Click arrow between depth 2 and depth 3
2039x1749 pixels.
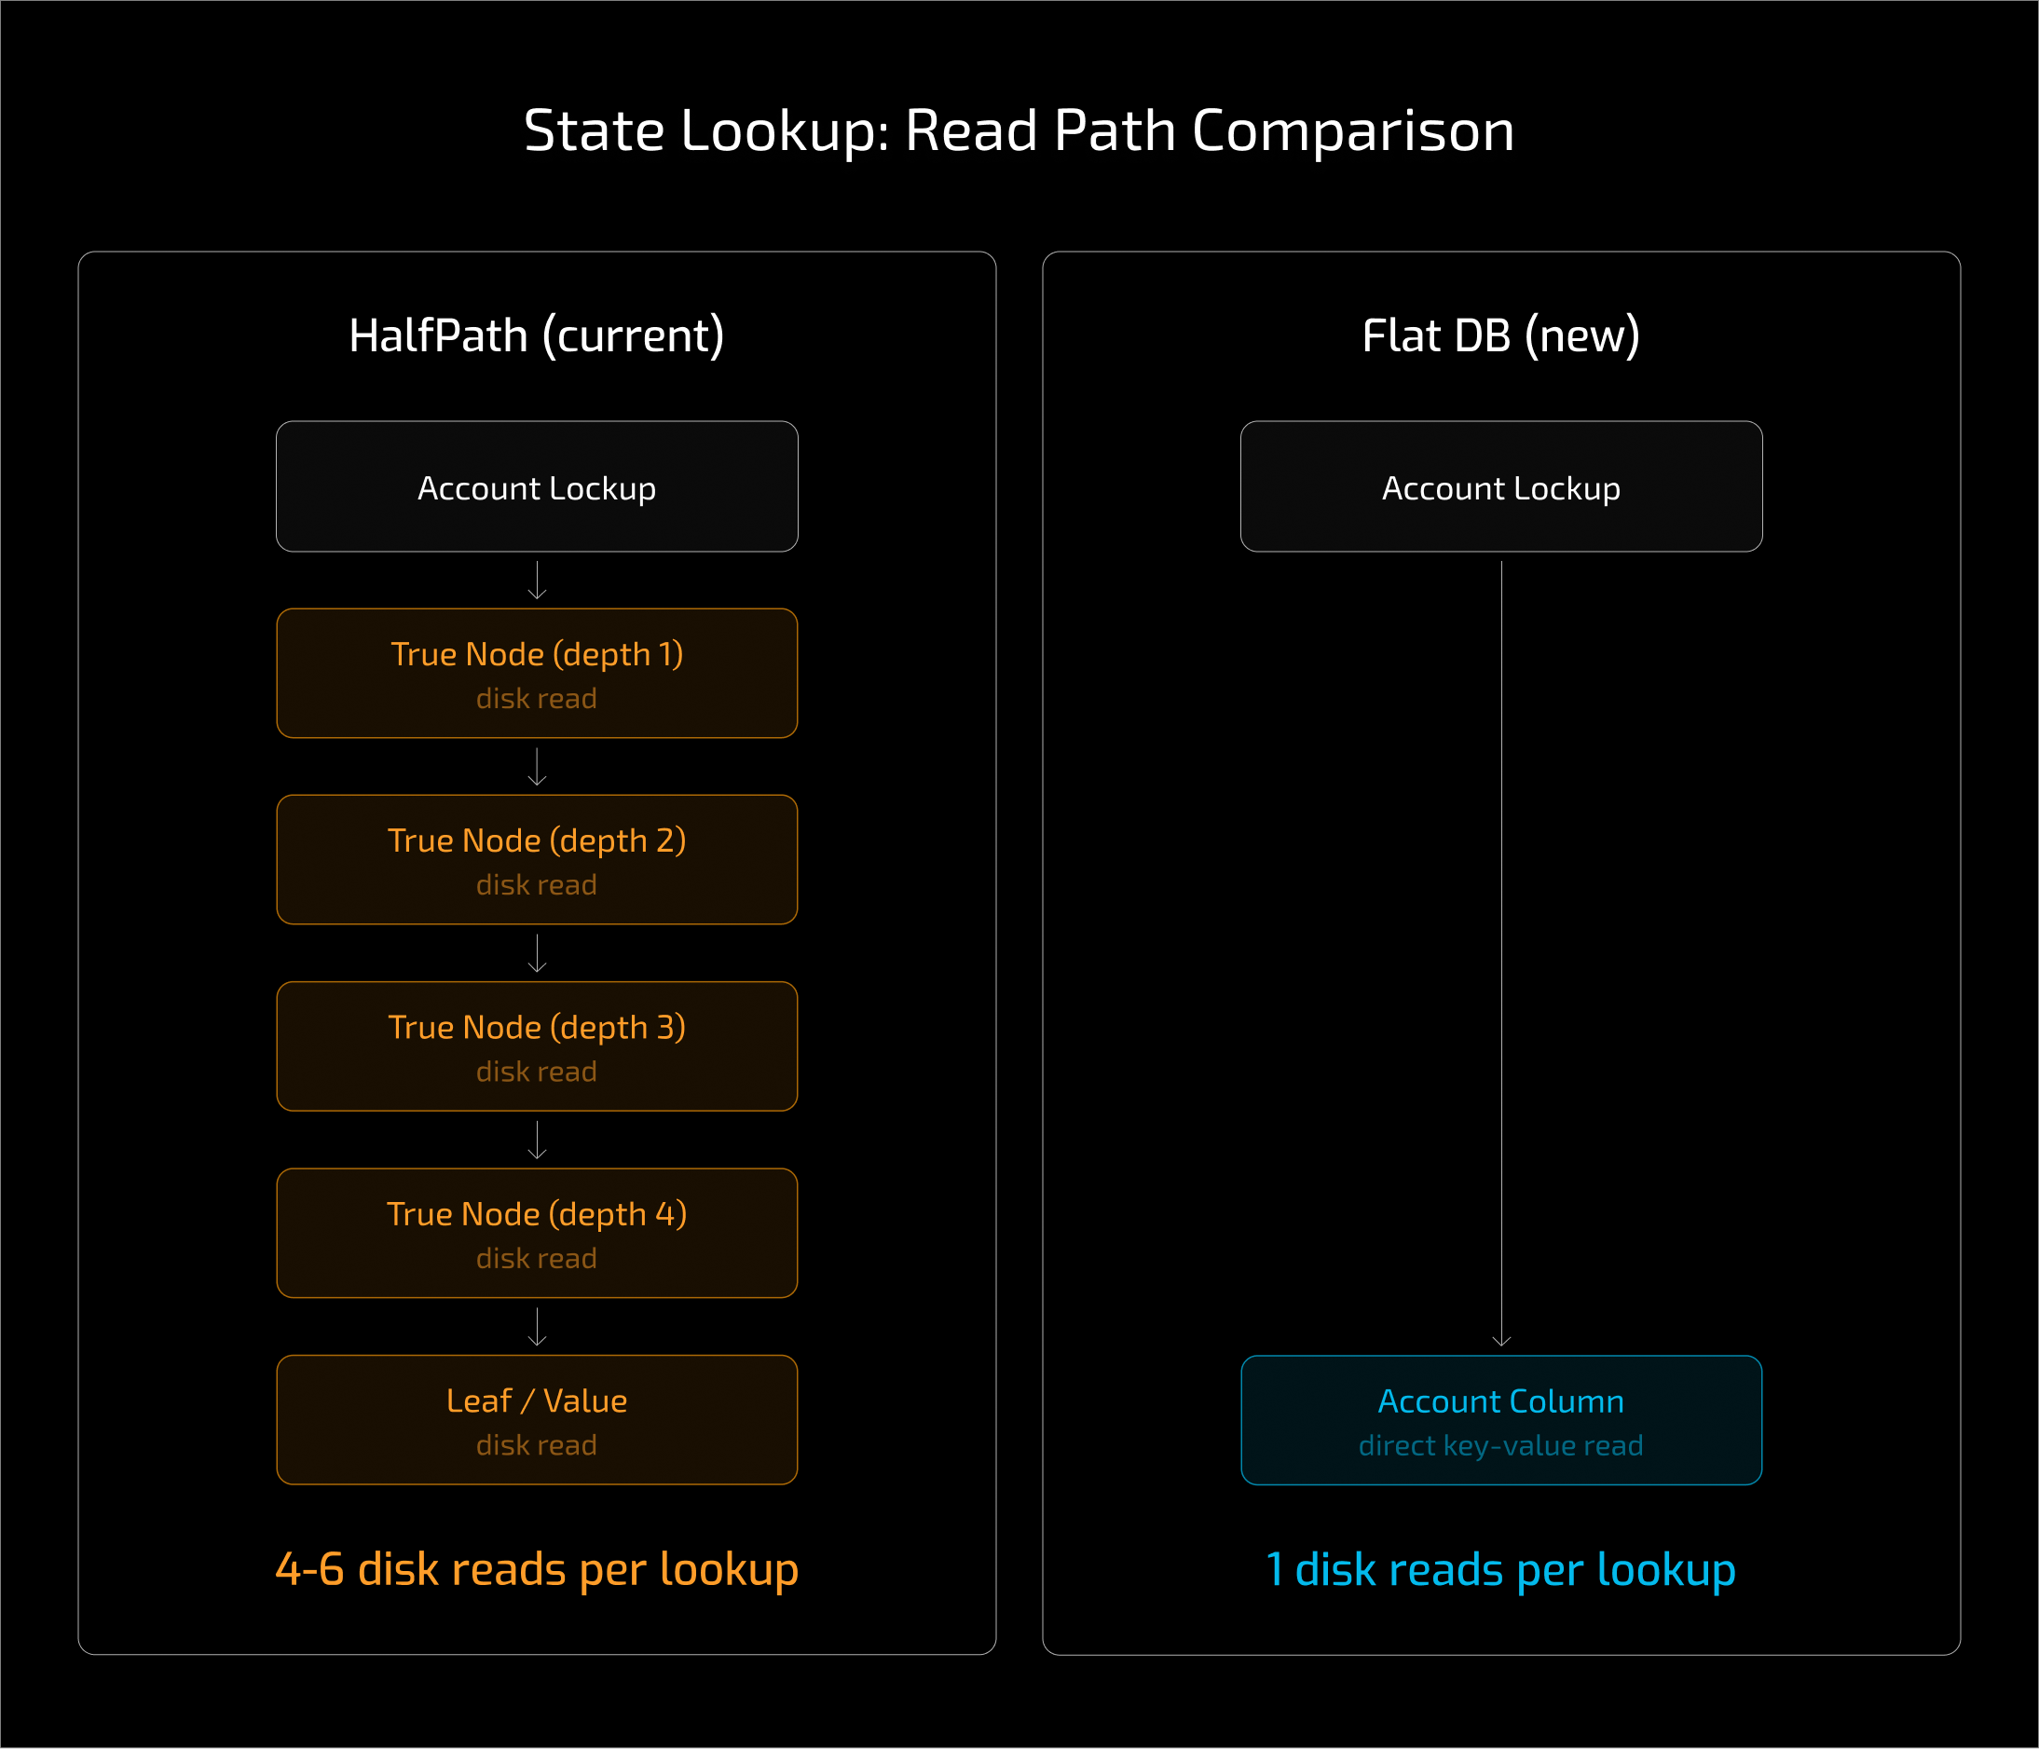click(538, 954)
